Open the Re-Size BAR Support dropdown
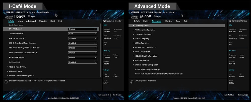251x102 pixels. click(x=83, y=58)
